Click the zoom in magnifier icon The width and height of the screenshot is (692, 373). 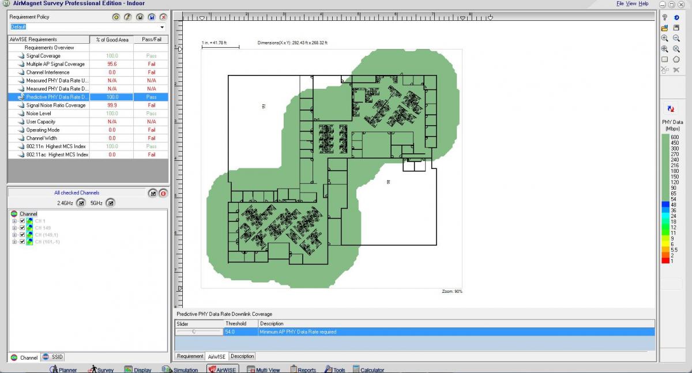665,38
